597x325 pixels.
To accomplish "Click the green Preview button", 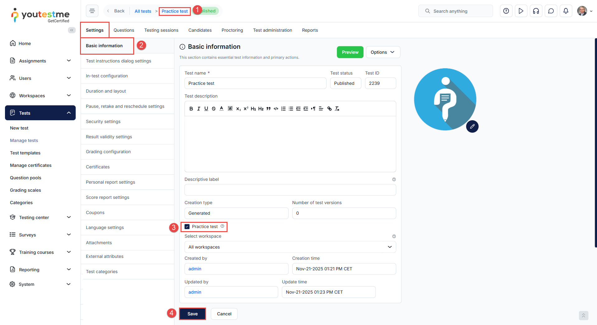I will (350, 52).
